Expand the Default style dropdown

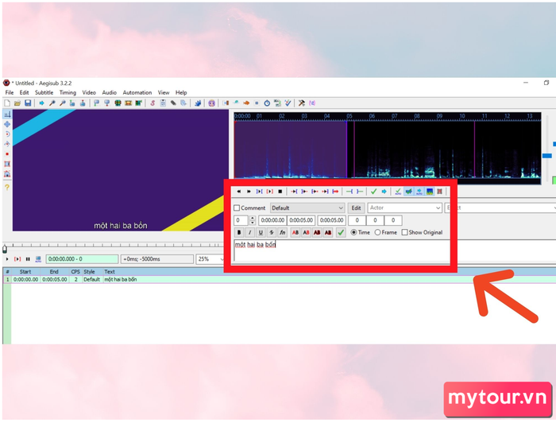pyautogui.click(x=340, y=208)
